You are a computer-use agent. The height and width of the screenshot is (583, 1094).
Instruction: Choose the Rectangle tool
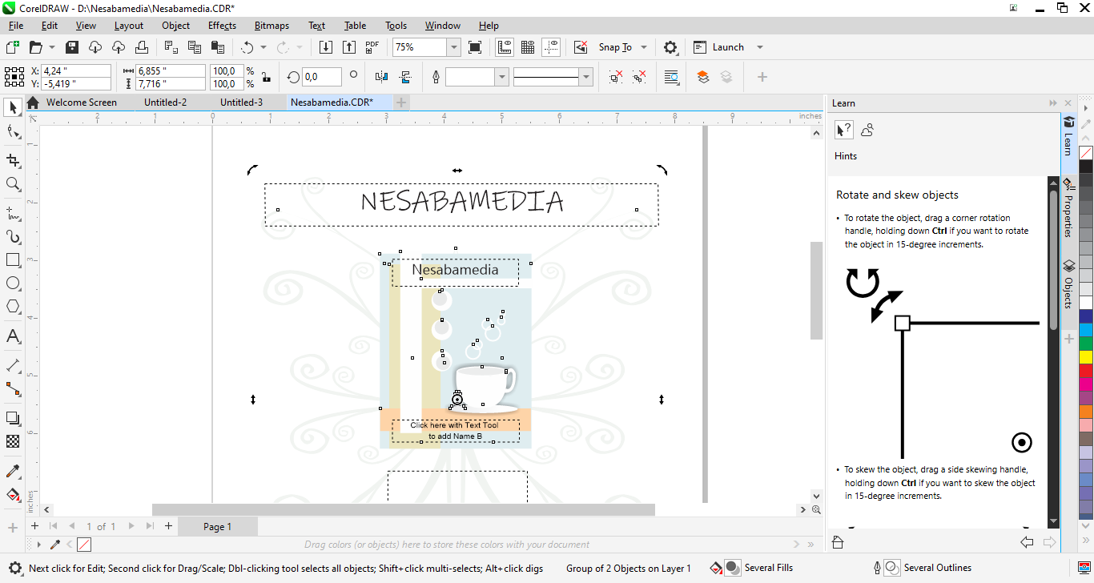click(x=13, y=260)
